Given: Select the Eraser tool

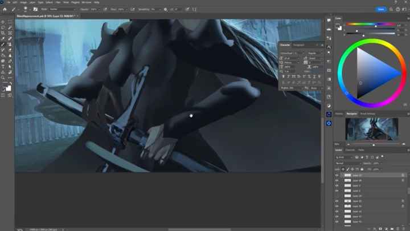Looking at the screenshot, I should (10, 50).
